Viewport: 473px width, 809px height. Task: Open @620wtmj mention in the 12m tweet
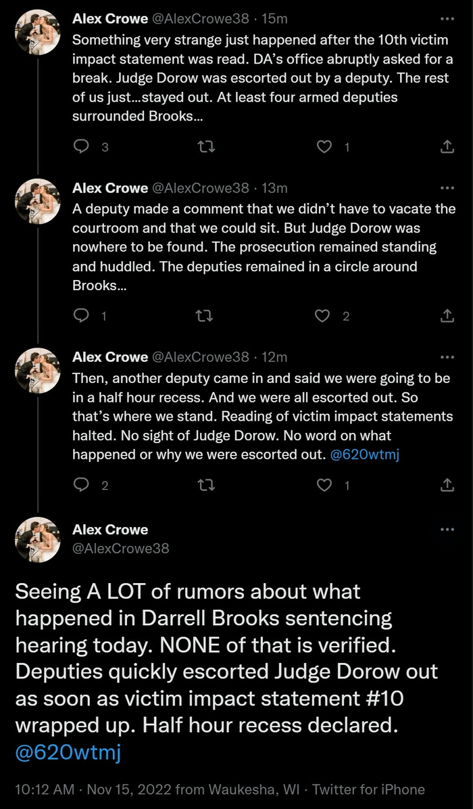(x=364, y=454)
